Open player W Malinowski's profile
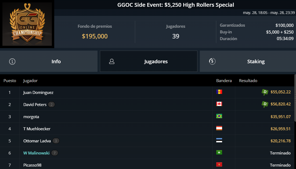296x169 pixels. 37,153
